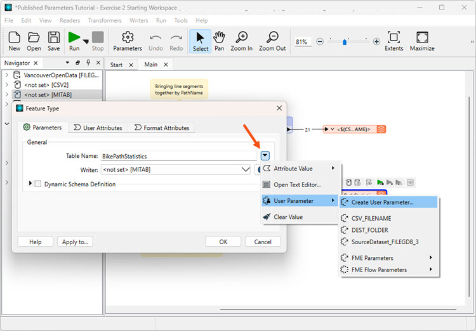
Task: Run the workspace with the green Run arrow
Action: click(x=74, y=41)
